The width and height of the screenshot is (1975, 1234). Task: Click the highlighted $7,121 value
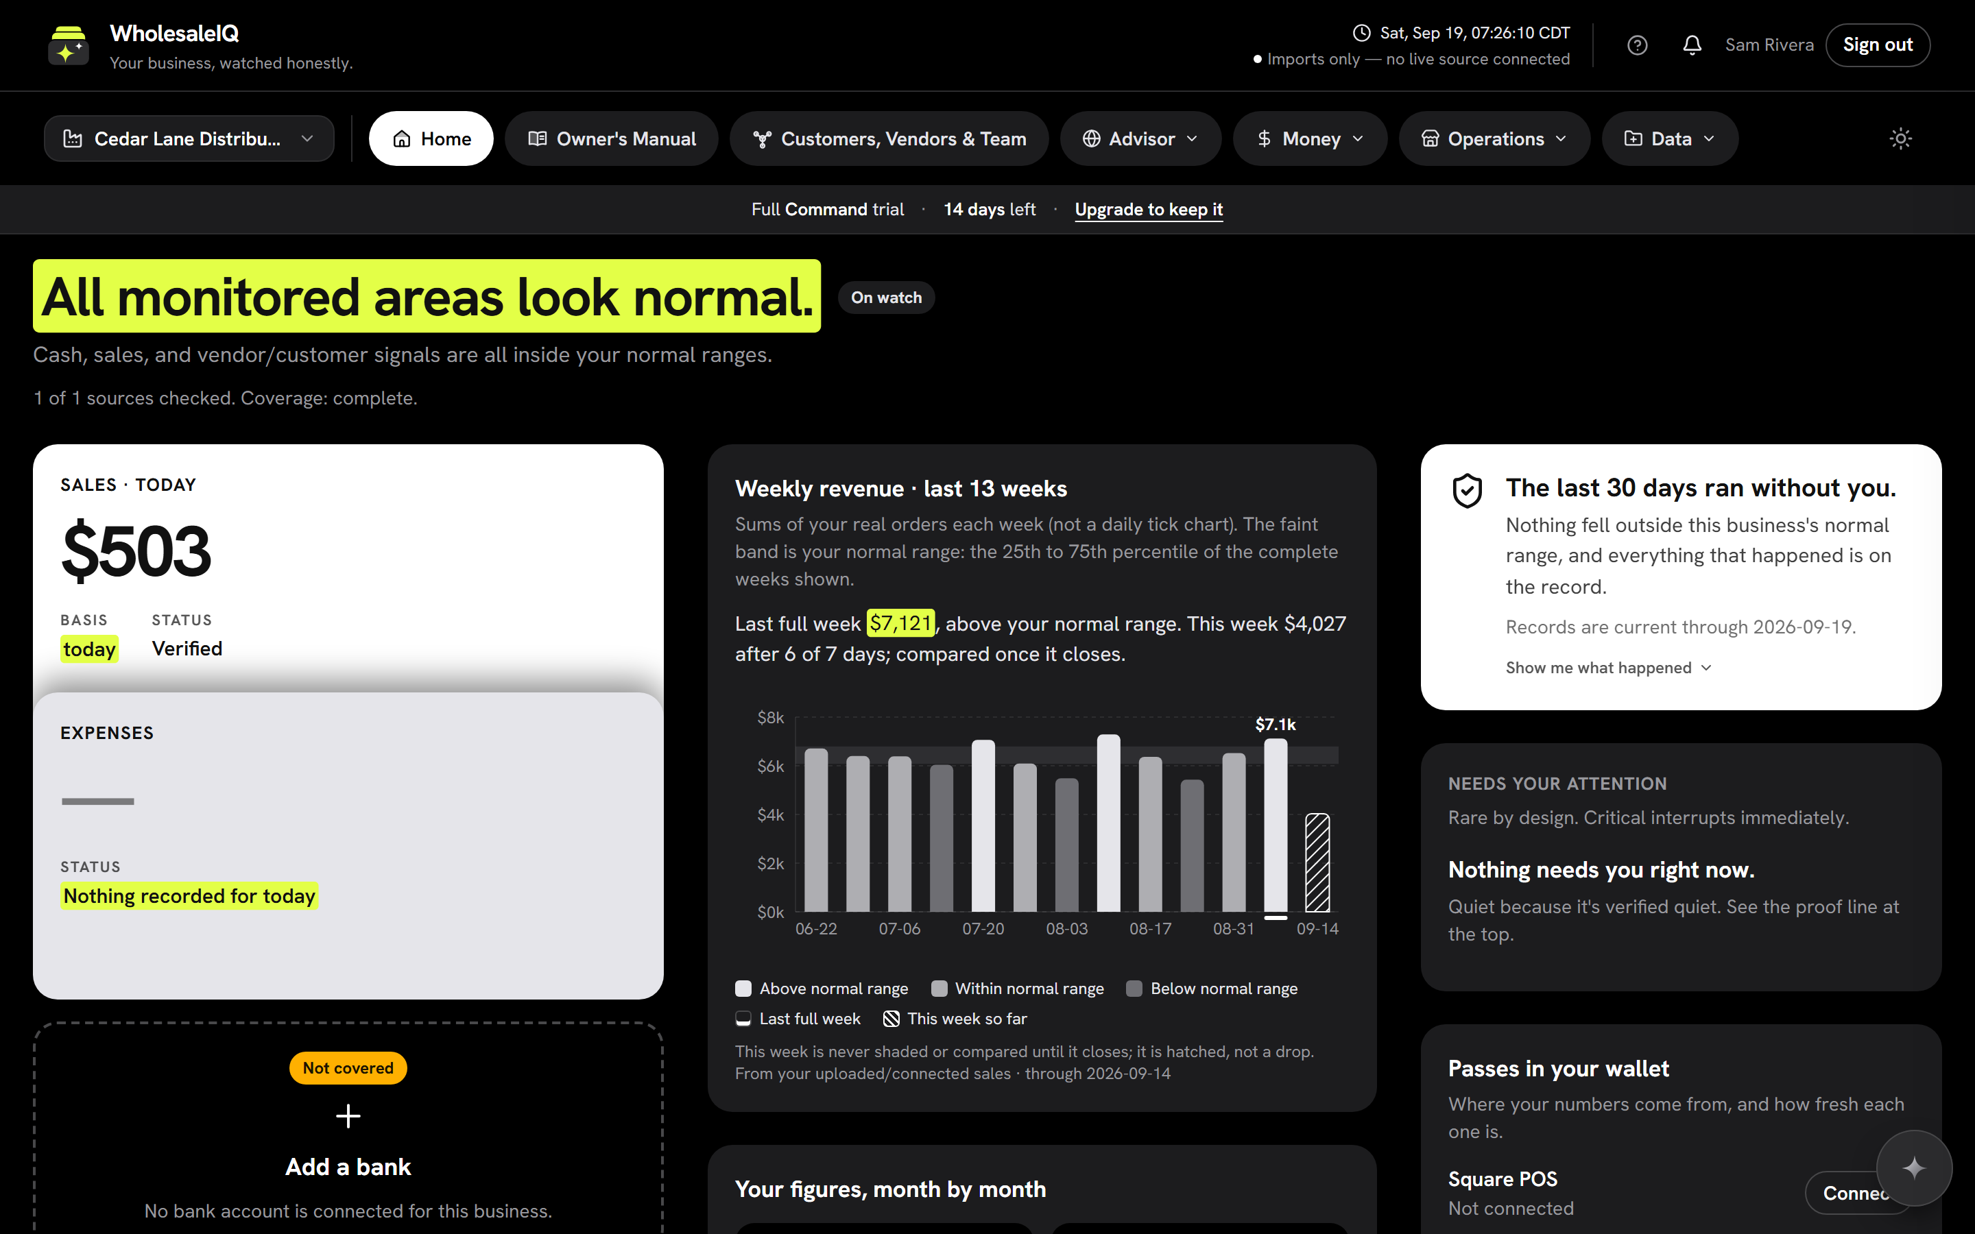(x=901, y=624)
